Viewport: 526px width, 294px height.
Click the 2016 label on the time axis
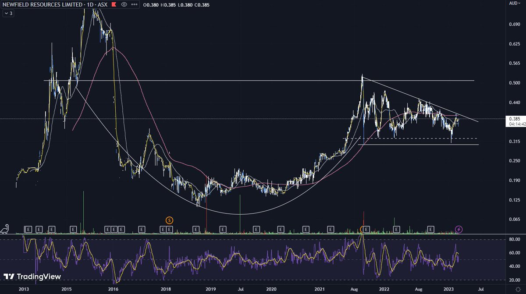point(114,289)
